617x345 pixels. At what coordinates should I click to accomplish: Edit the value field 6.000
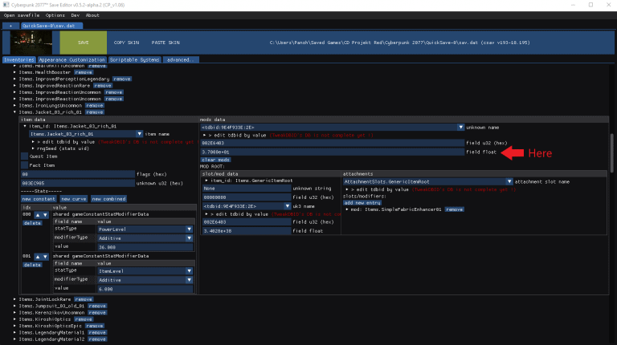(x=145, y=289)
